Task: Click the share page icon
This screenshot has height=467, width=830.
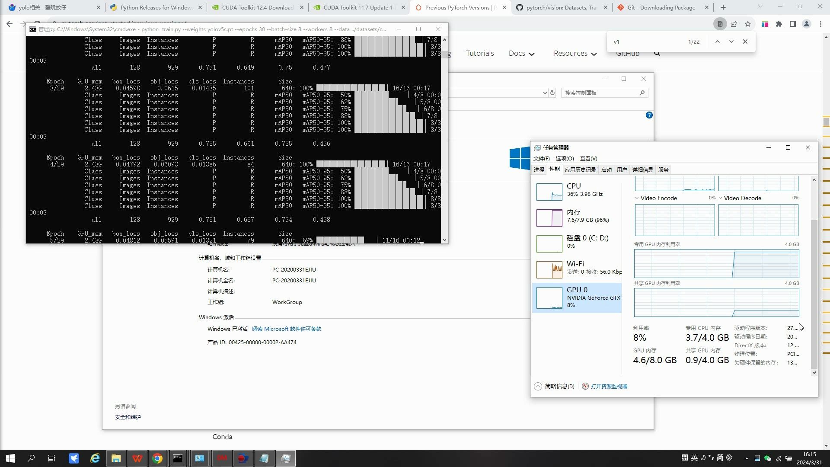Action: [x=734, y=24]
